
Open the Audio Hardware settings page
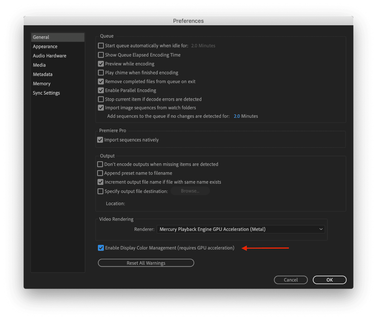(x=49, y=56)
